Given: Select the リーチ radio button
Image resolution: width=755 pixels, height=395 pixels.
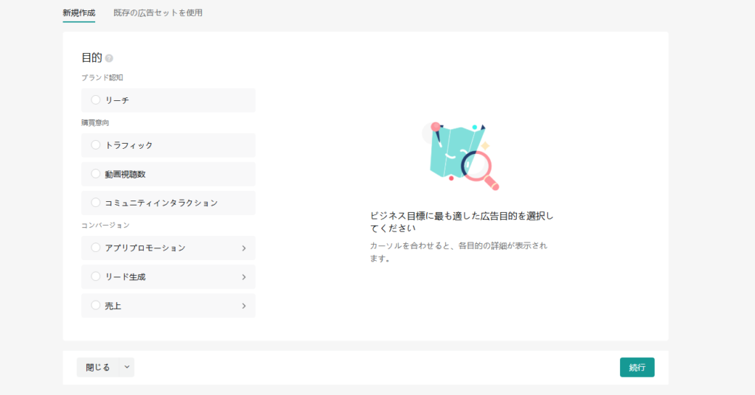Looking at the screenshot, I should coord(96,99).
